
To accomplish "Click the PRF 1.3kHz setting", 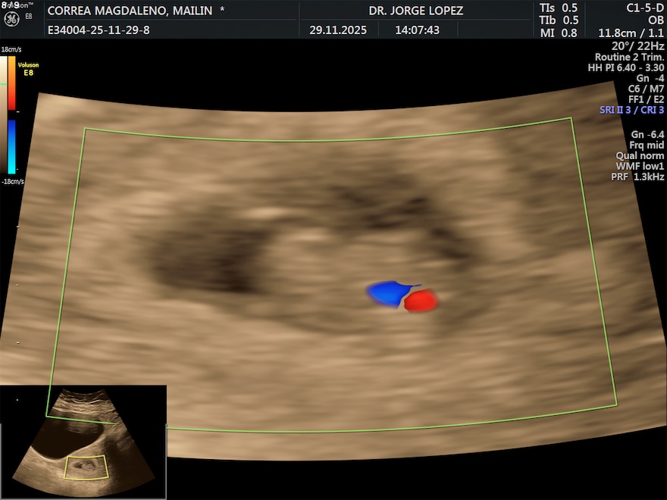I will 637,177.
